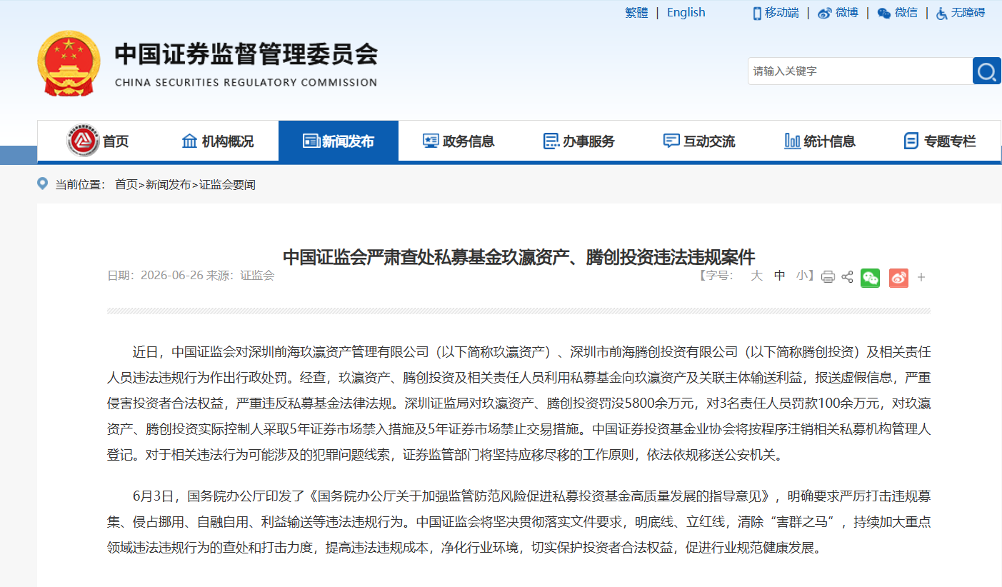Click the plus icon for more sharing
Screen dimensions: 1002x587
921,278
